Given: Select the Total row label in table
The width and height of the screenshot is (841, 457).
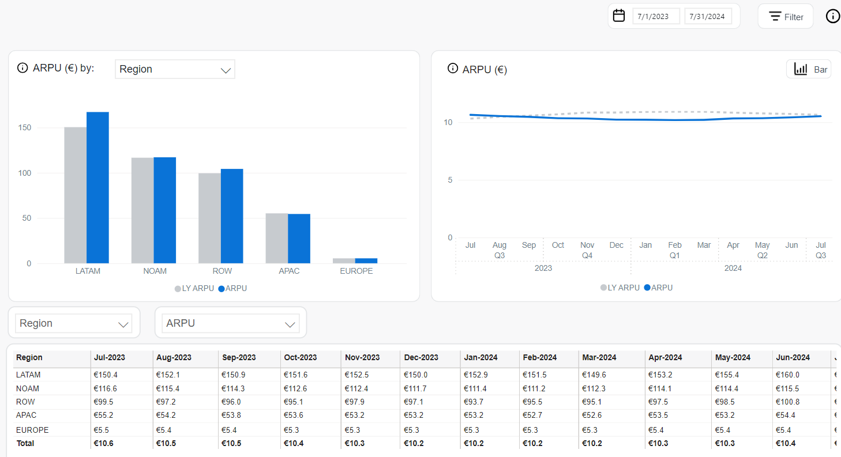Looking at the screenshot, I should [x=25, y=443].
